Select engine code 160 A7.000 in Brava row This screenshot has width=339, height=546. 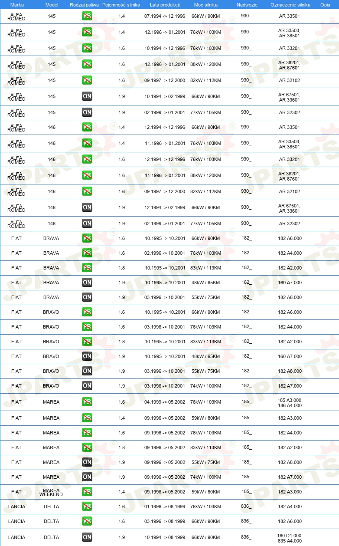(x=290, y=283)
